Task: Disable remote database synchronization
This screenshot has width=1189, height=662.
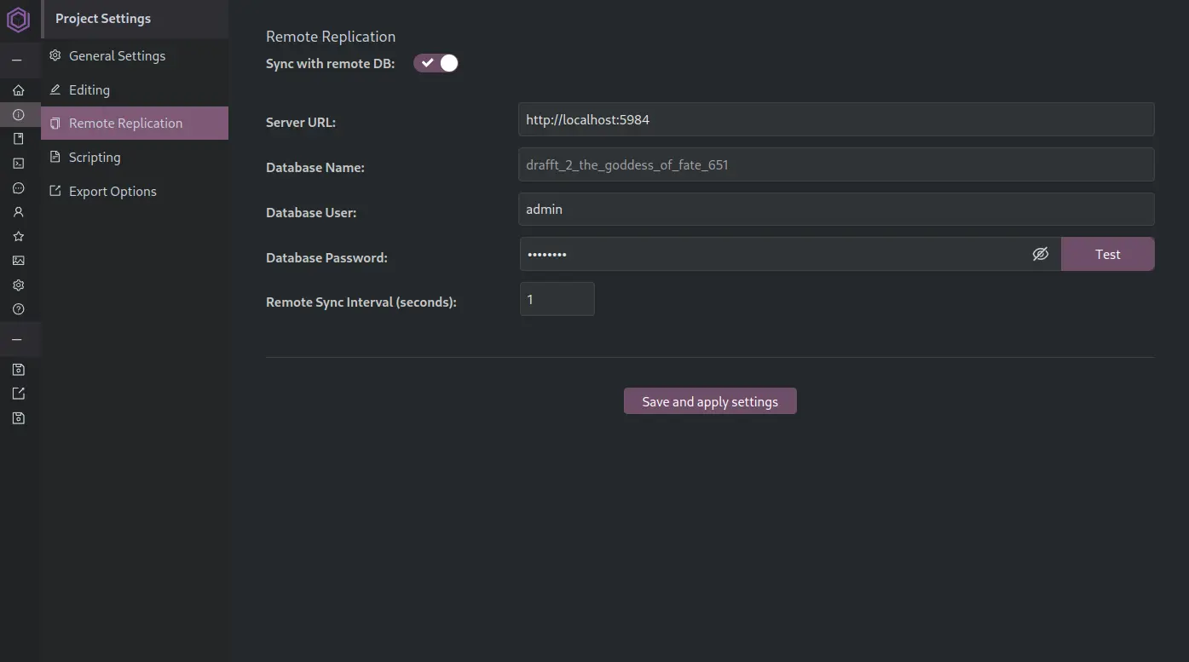Action: [x=436, y=62]
